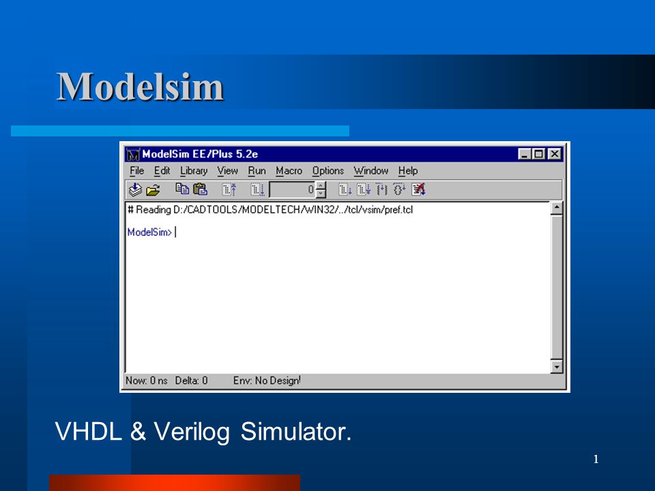This screenshot has height=491, width=655.
Task: Click the 'VHDL & Verilog Simulator.' caption
Action: coord(203,431)
